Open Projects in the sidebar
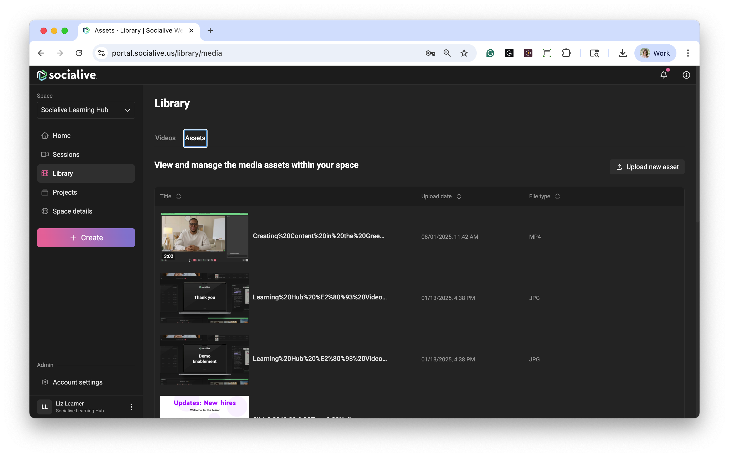729x457 pixels. (x=65, y=192)
